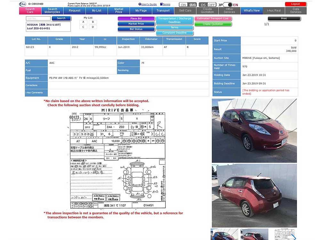
Task: Click the i-Auc logo icon
Action: click(23, 4)
